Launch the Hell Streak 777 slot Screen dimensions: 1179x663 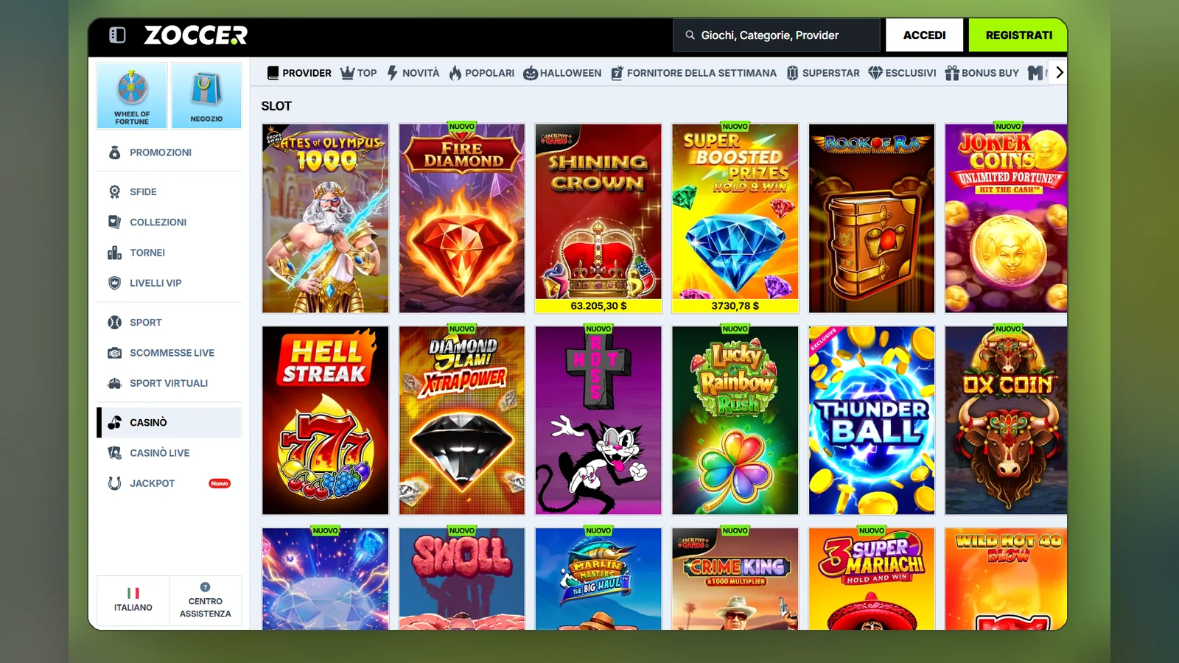tap(326, 420)
